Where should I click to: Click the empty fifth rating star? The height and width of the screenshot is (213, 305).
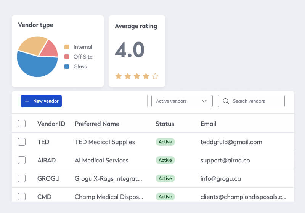[x=155, y=76]
